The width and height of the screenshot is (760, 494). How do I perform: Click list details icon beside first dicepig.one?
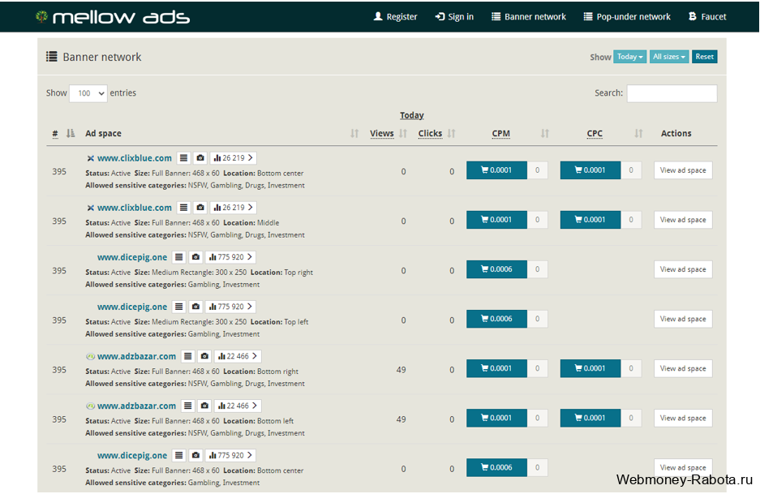click(x=179, y=257)
